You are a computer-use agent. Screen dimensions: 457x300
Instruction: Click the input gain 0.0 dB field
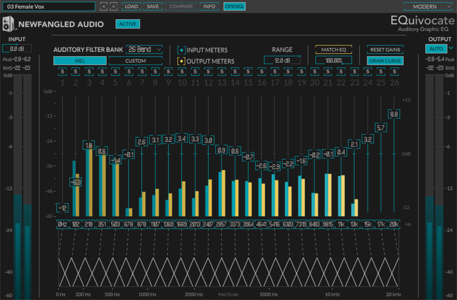coord(17,49)
